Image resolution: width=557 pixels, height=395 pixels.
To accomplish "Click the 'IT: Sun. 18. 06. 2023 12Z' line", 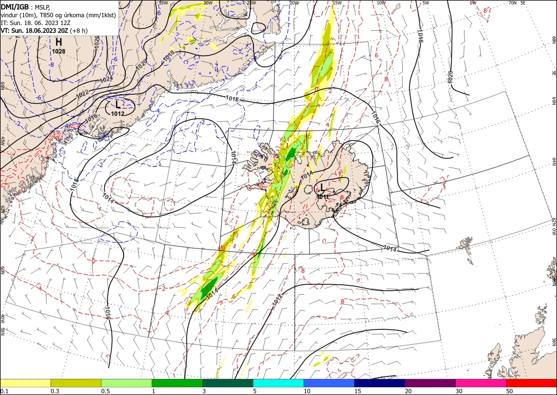I will pyautogui.click(x=36, y=23).
